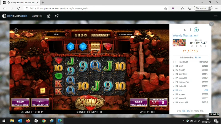The width and height of the screenshot is (221, 124).
Task: Go back in the browser
Action: [4, 8]
